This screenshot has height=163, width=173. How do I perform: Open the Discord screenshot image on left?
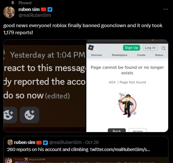45,86
